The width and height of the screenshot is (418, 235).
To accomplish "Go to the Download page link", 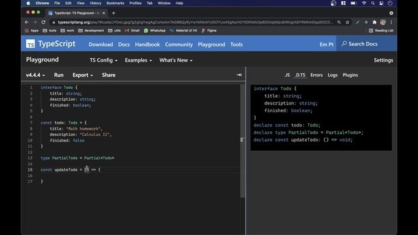I will [101, 44].
